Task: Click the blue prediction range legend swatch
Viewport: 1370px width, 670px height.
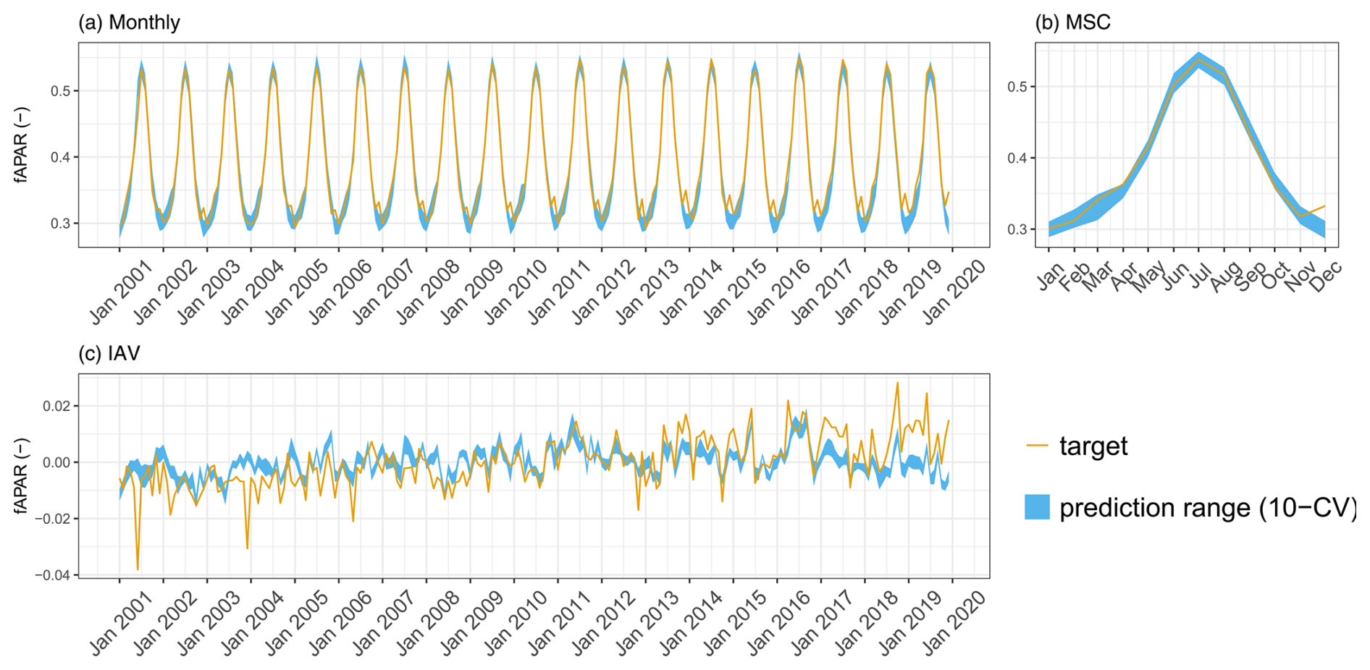Action: 1037,507
